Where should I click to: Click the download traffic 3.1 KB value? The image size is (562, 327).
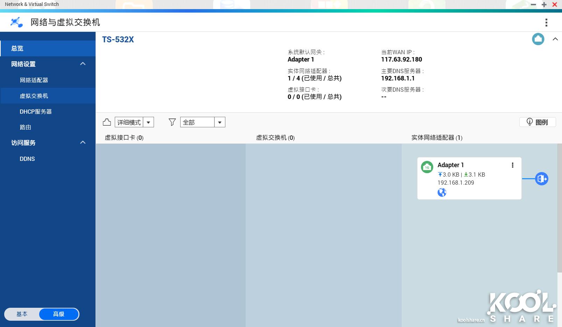tap(477, 175)
